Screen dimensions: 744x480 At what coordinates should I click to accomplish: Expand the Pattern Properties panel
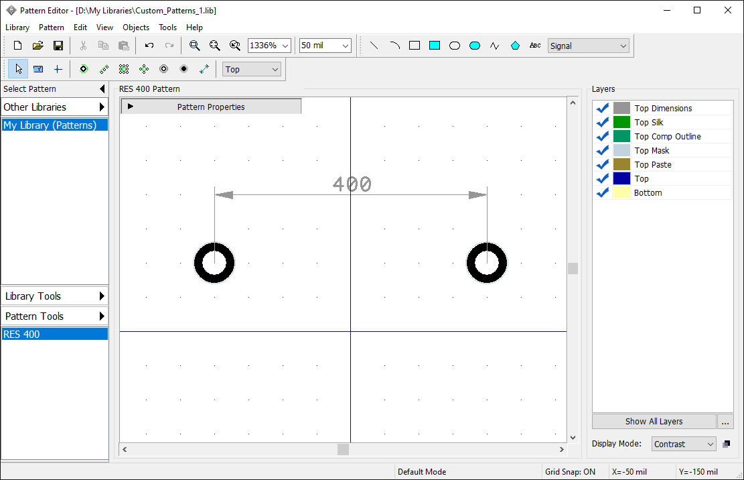click(211, 107)
